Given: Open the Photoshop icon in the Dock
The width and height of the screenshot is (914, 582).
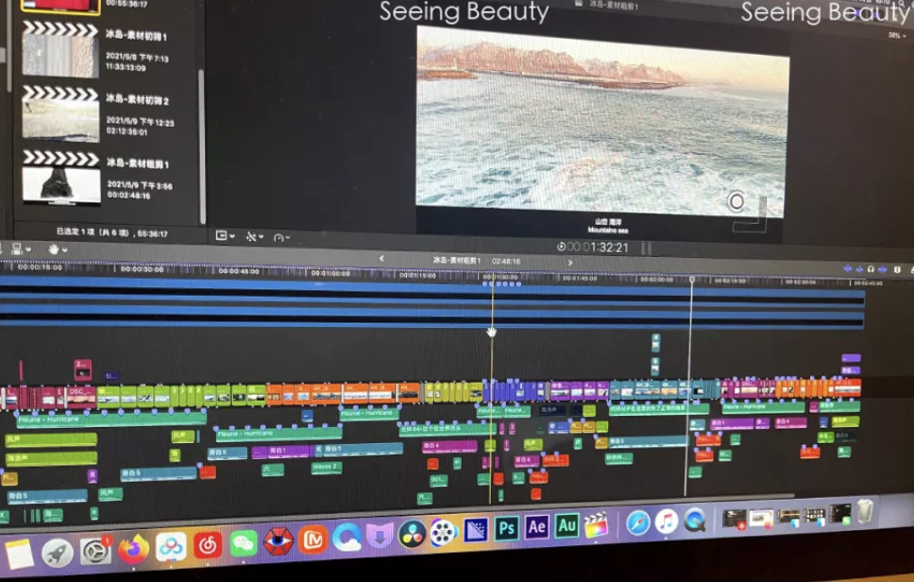Looking at the screenshot, I should (x=506, y=527).
